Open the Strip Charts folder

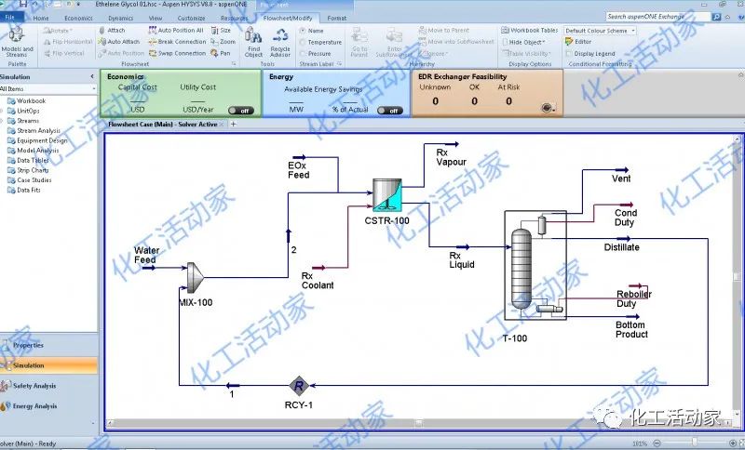[x=28, y=170]
